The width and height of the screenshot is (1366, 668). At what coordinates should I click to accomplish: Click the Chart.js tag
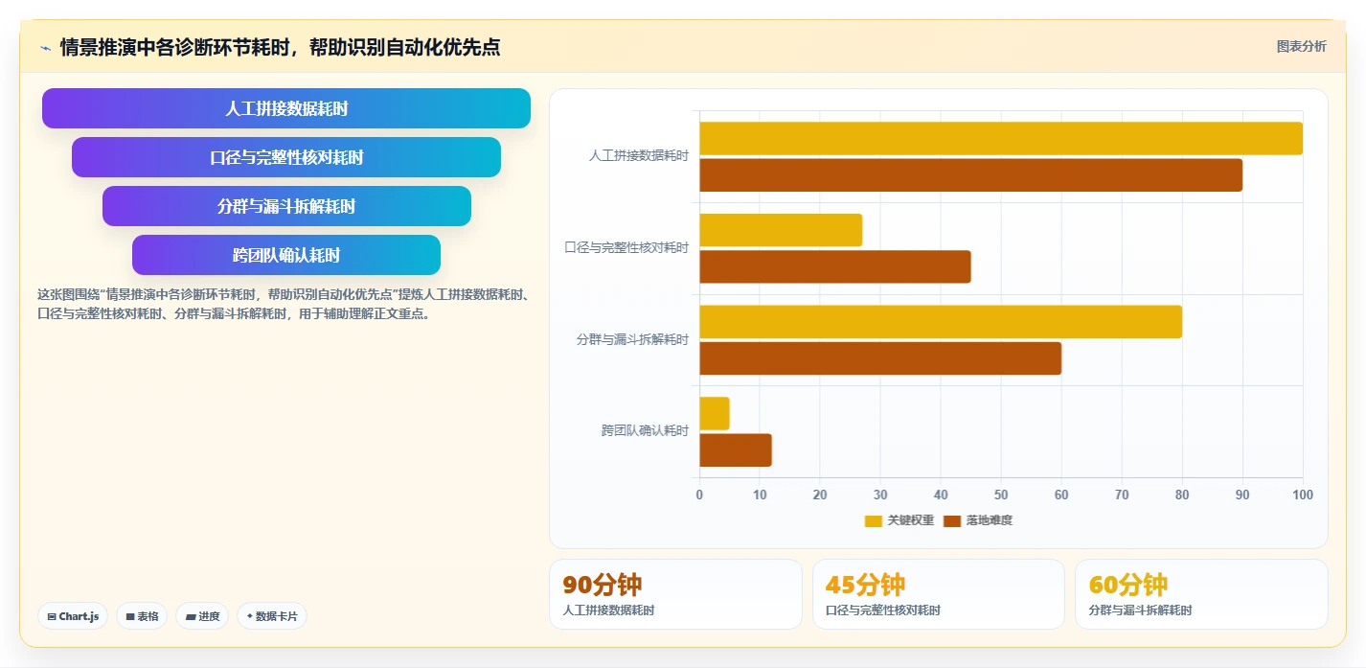click(x=73, y=616)
